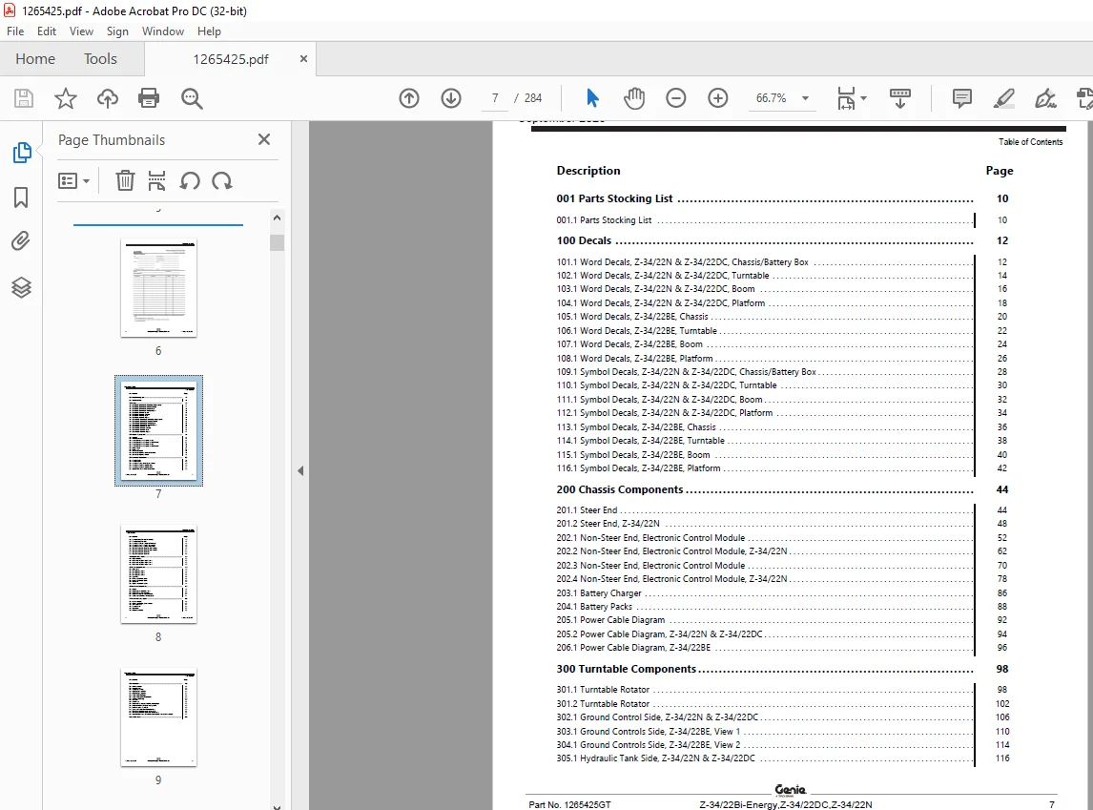Open thumbnail options dropdown menu
Screen dimensions: 1093x810
73,181
